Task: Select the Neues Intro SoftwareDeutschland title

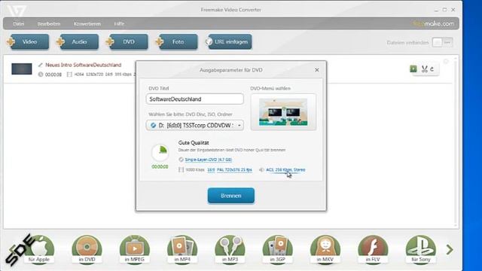Action: 84,65
